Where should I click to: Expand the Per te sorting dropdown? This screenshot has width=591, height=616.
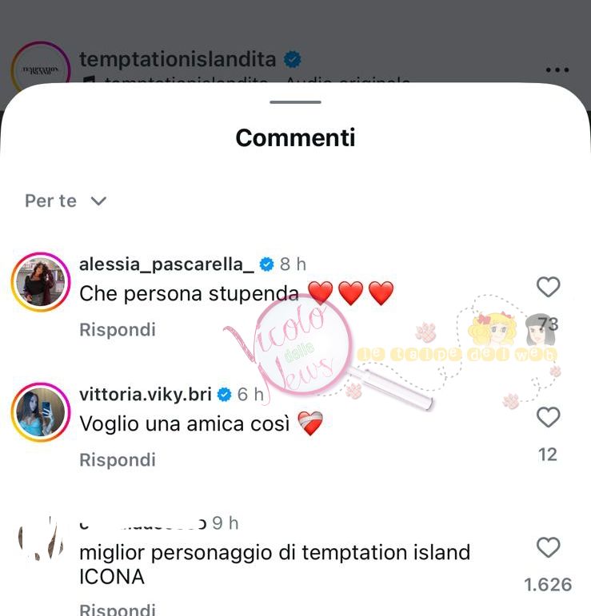66,201
